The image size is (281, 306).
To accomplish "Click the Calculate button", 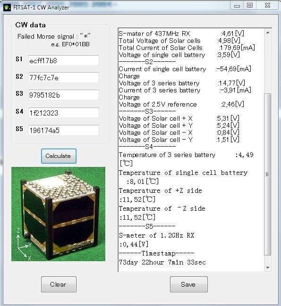I will pos(59,156).
